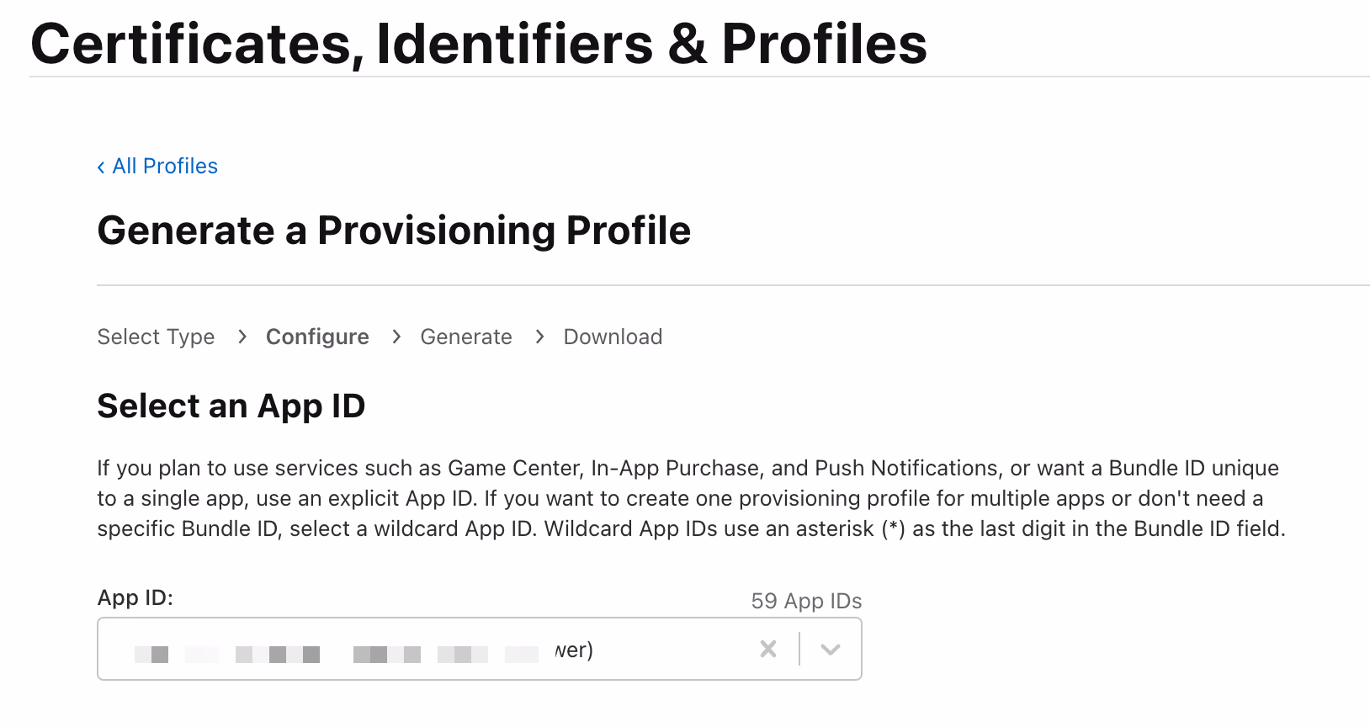Screen dimensions: 1370x727
Task: Click the Select an App ID heading
Action: pyautogui.click(x=231, y=406)
